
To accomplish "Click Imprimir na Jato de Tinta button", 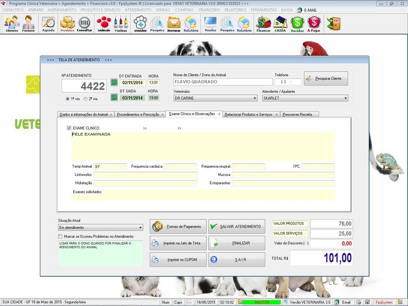I will coord(178,243).
